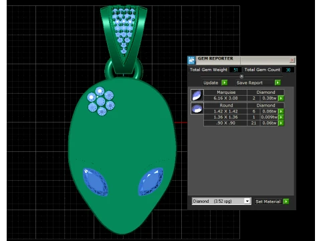Image resolution: width=321 pixels, height=241 pixels.
Task: Select the 1.42 X 1.42 size cell
Action: [x=225, y=111]
